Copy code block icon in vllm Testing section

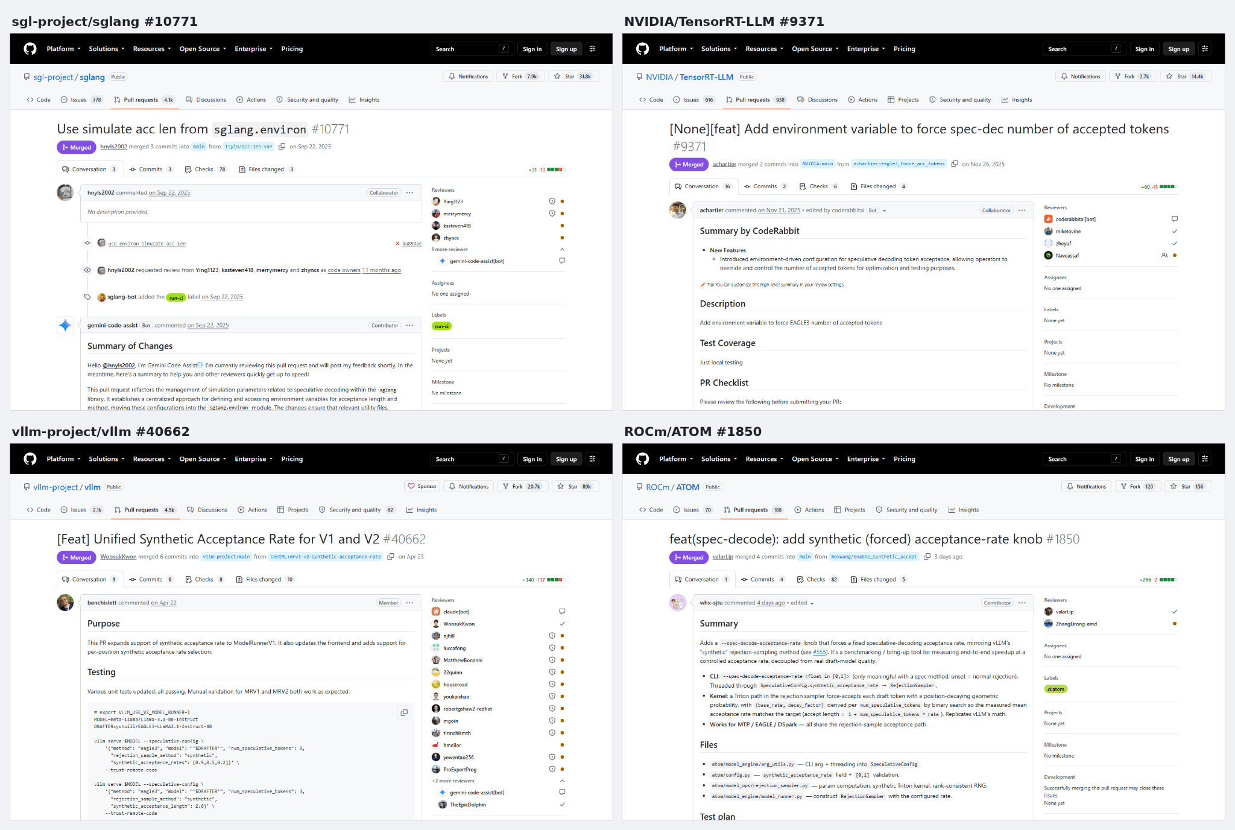404,712
